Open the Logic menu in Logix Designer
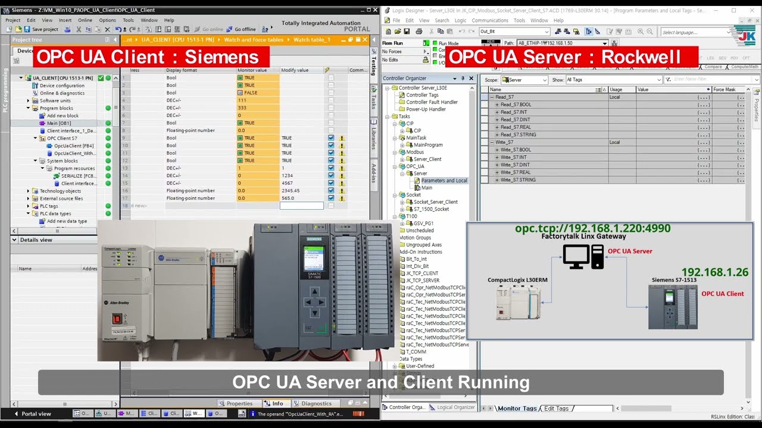762x428 pixels. point(460,20)
